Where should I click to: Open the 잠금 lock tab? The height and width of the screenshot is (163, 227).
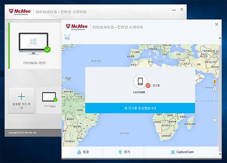[82, 152]
